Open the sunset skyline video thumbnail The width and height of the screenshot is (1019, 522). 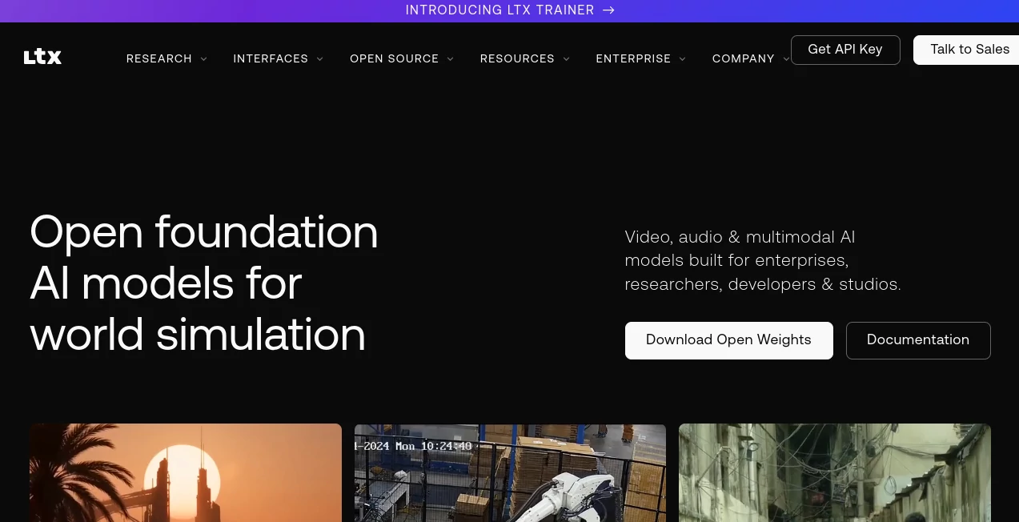click(x=186, y=472)
